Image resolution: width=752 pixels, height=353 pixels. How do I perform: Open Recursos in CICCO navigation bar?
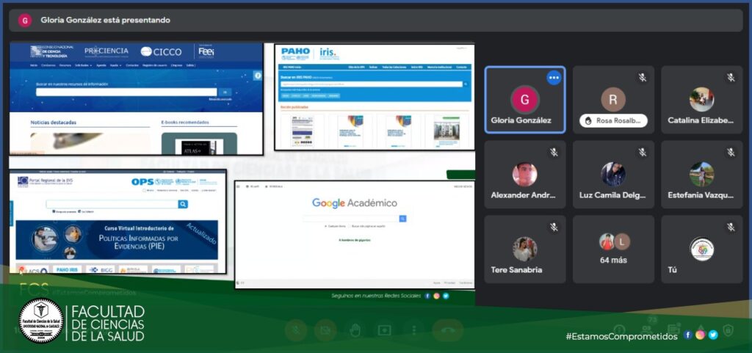tap(65, 65)
